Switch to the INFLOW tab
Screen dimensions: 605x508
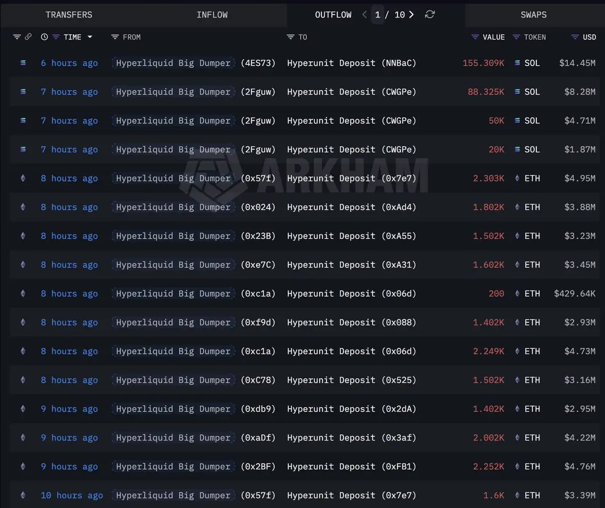coord(212,15)
